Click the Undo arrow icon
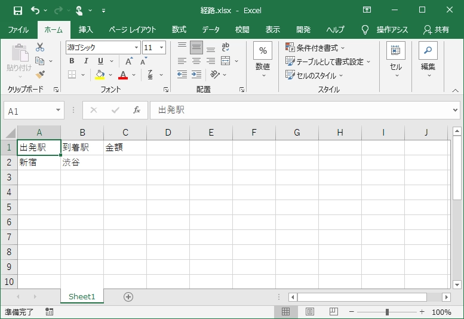 35,11
